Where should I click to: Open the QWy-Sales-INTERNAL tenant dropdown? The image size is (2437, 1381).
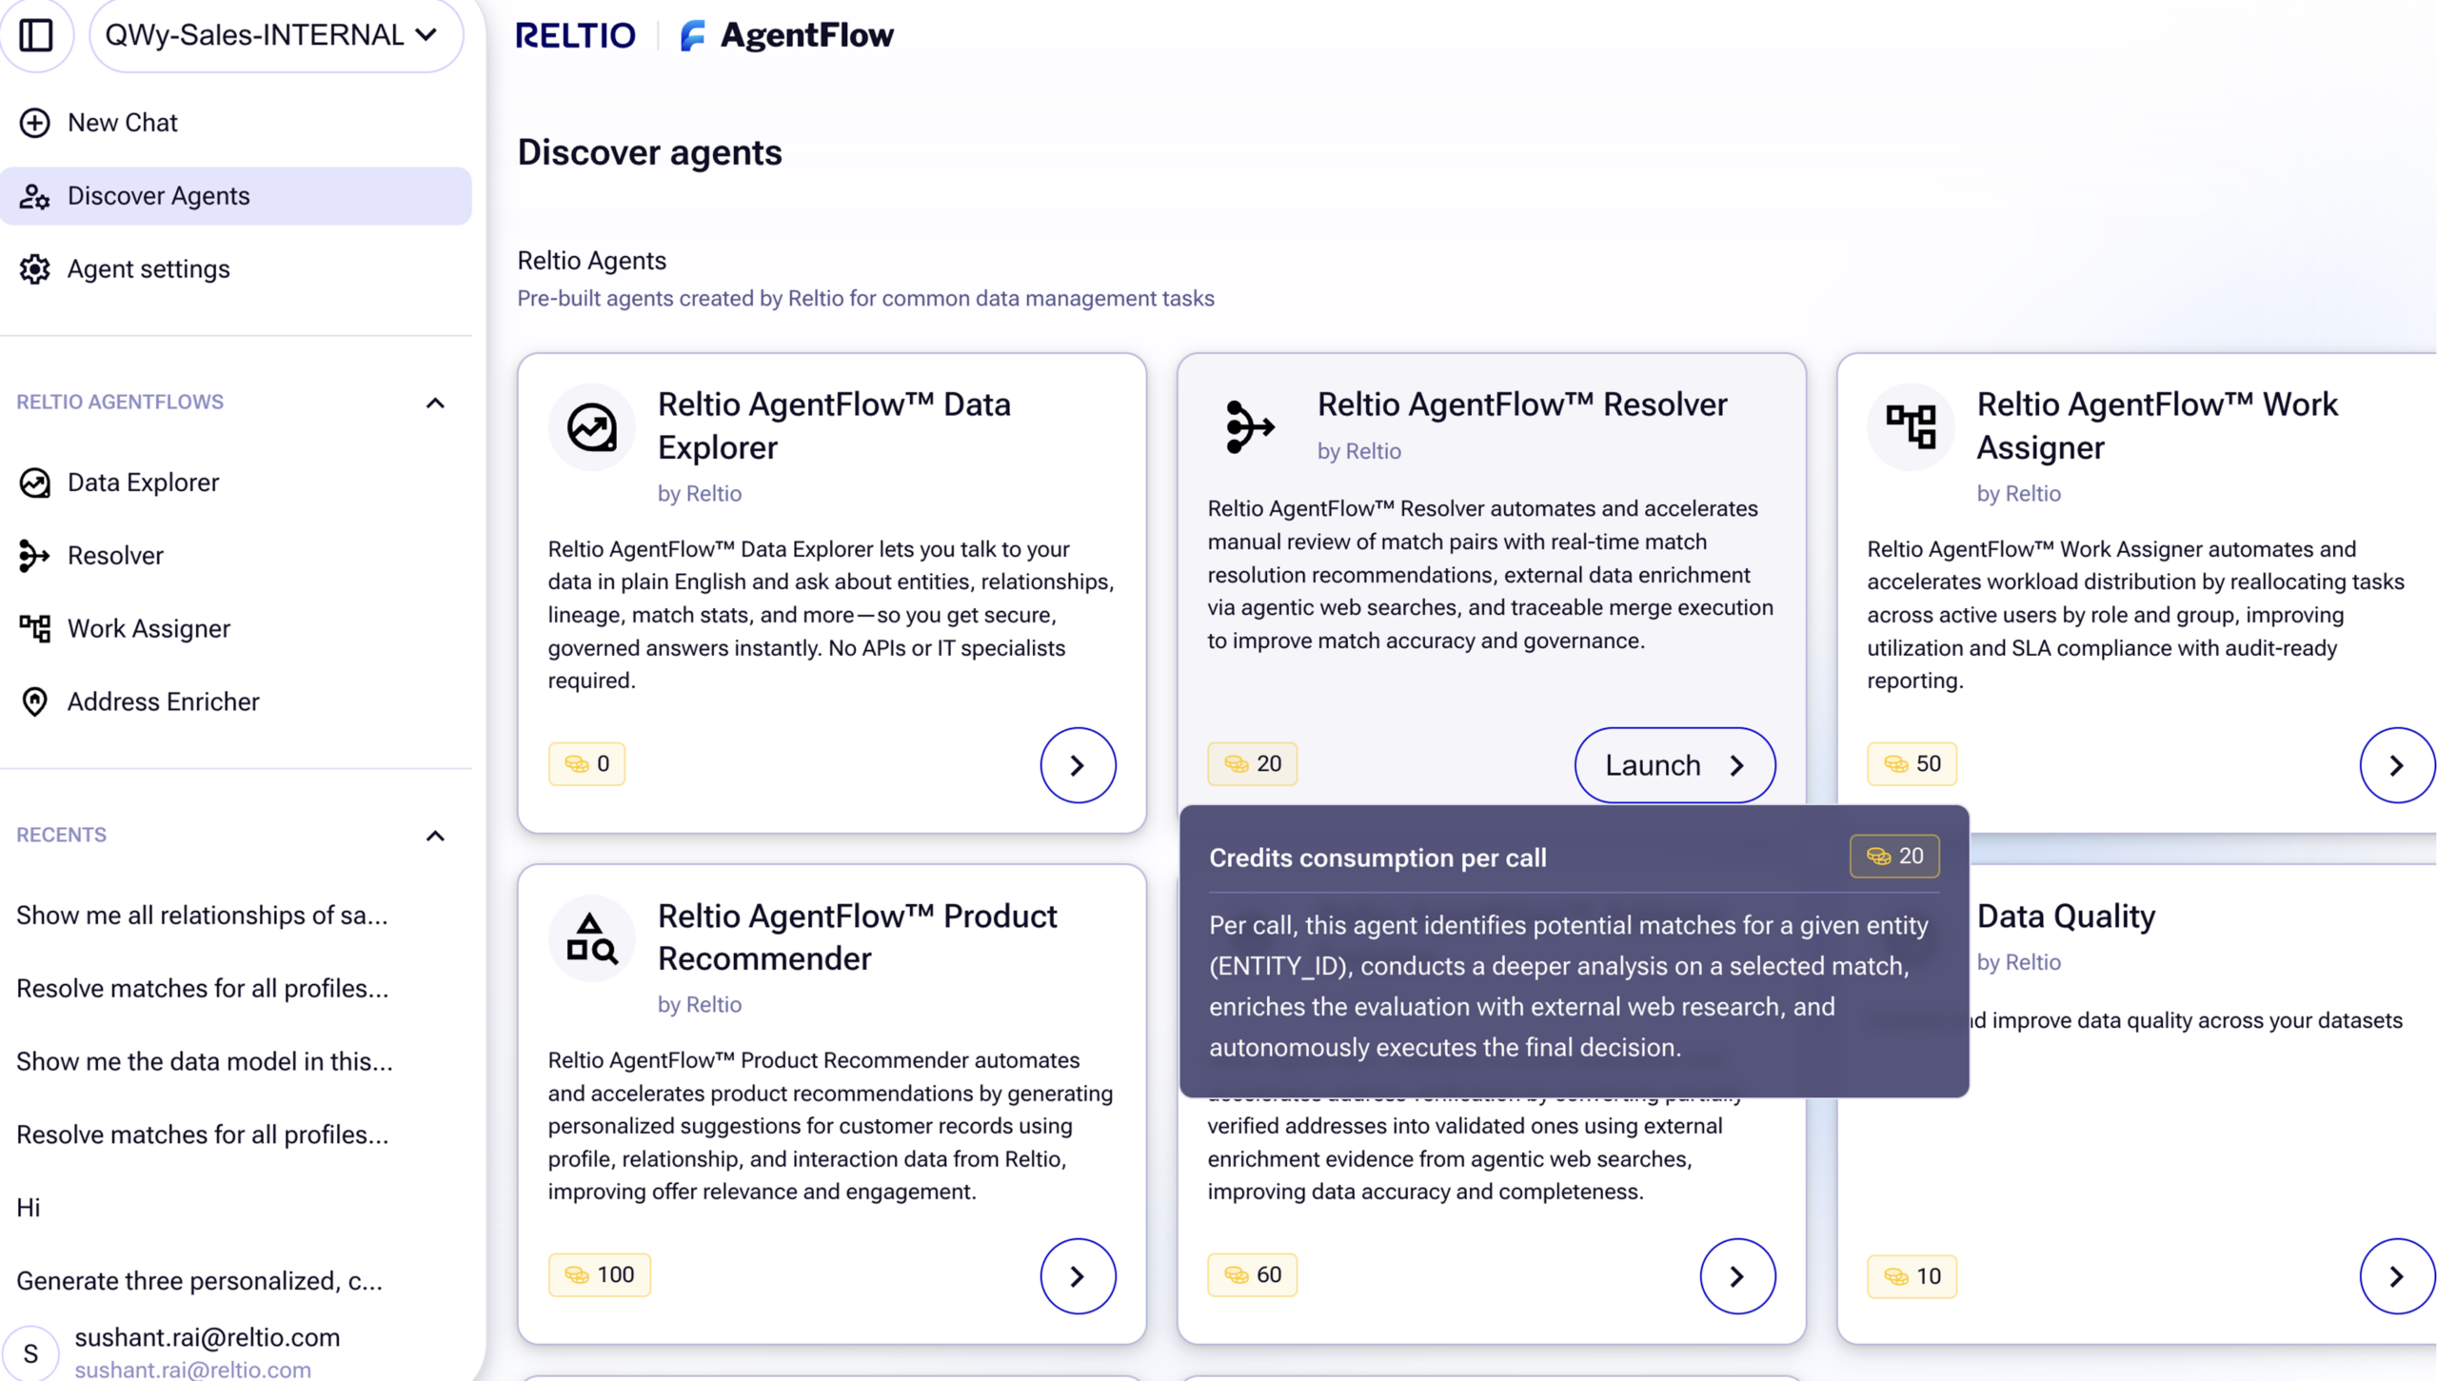(274, 35)
